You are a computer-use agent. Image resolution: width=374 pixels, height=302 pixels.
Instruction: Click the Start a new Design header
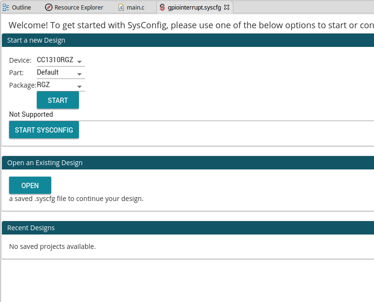[x=36, y=40]
